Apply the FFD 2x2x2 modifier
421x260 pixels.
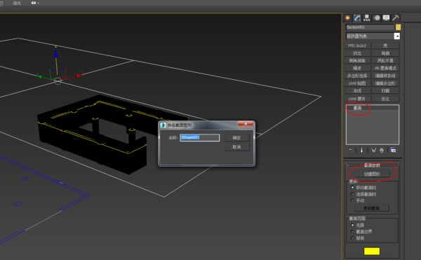point(357,46)
